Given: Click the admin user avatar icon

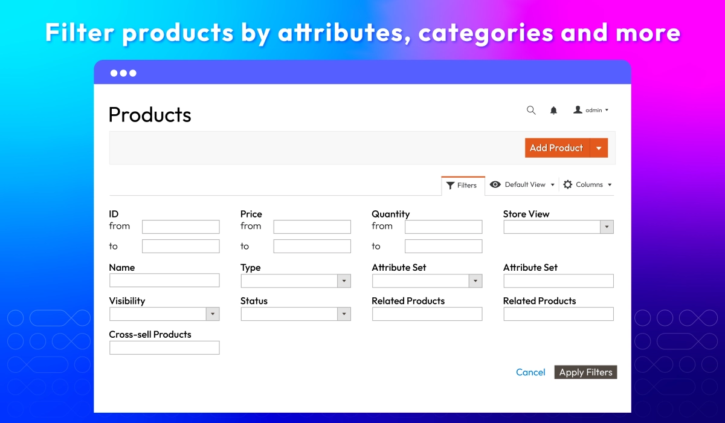Looking at the screenshot, I should pyautogui.click(x=578, y=110).
